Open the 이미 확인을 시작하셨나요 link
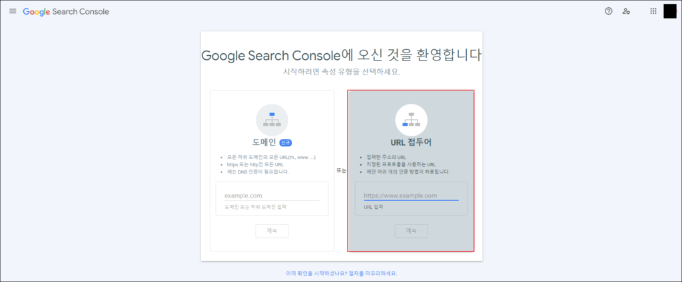 [x=342, y=273]
